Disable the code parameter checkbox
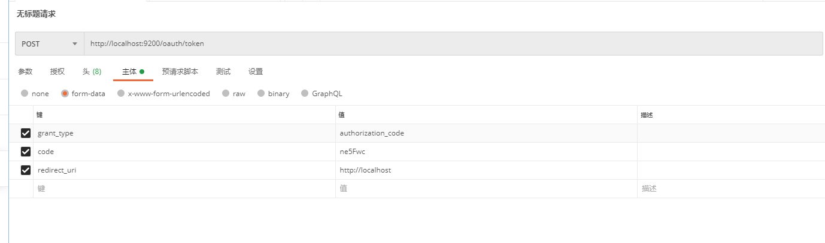The height and width of the screenshot is (243, 825). (x=26, y=152)
